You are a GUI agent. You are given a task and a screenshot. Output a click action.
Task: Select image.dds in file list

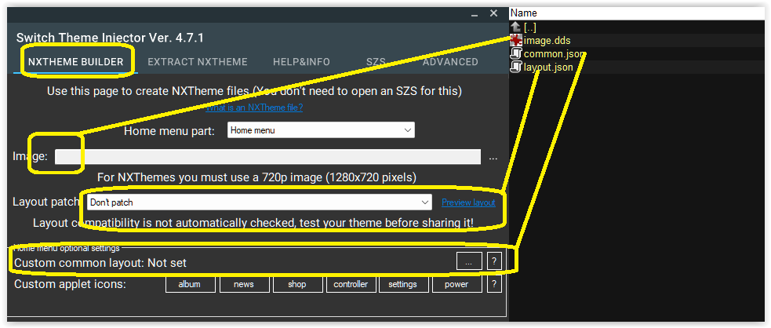click(x=547, y=40)
